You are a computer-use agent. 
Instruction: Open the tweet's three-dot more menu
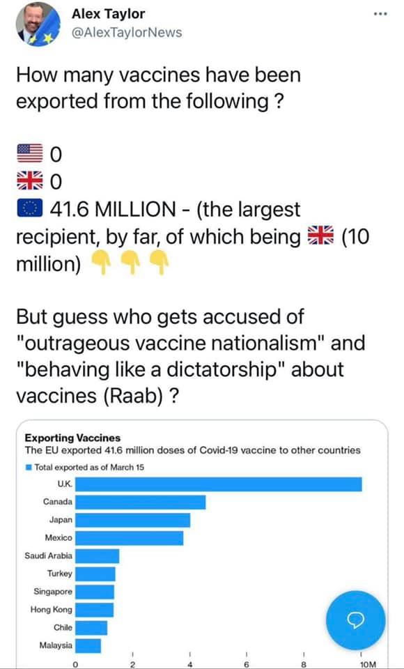(380, 14)
